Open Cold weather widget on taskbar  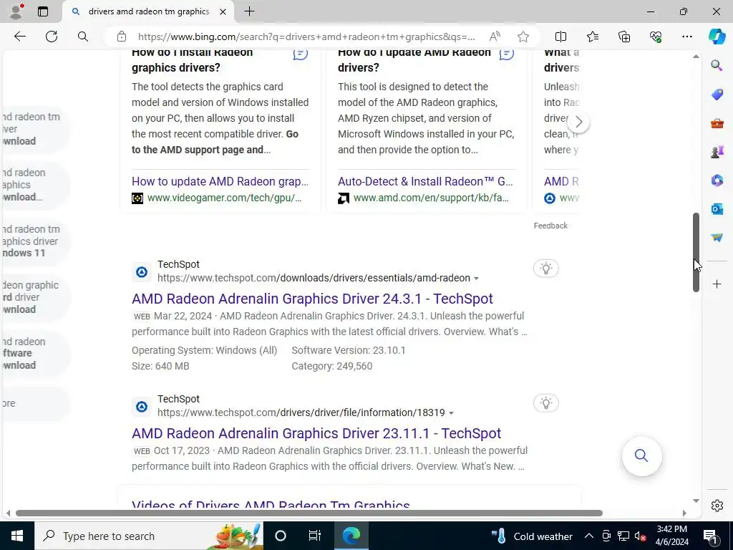point(532,536)
